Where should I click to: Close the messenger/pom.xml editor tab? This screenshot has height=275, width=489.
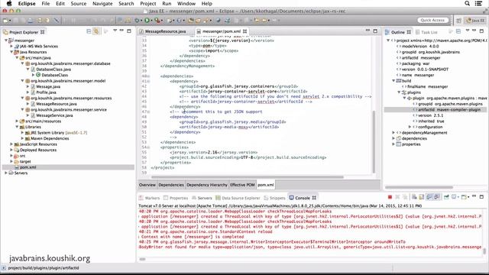(x=244, y=31)
